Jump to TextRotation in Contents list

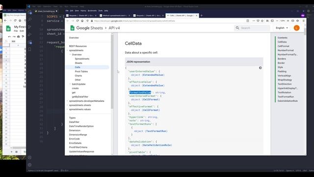tap(285, 92)
